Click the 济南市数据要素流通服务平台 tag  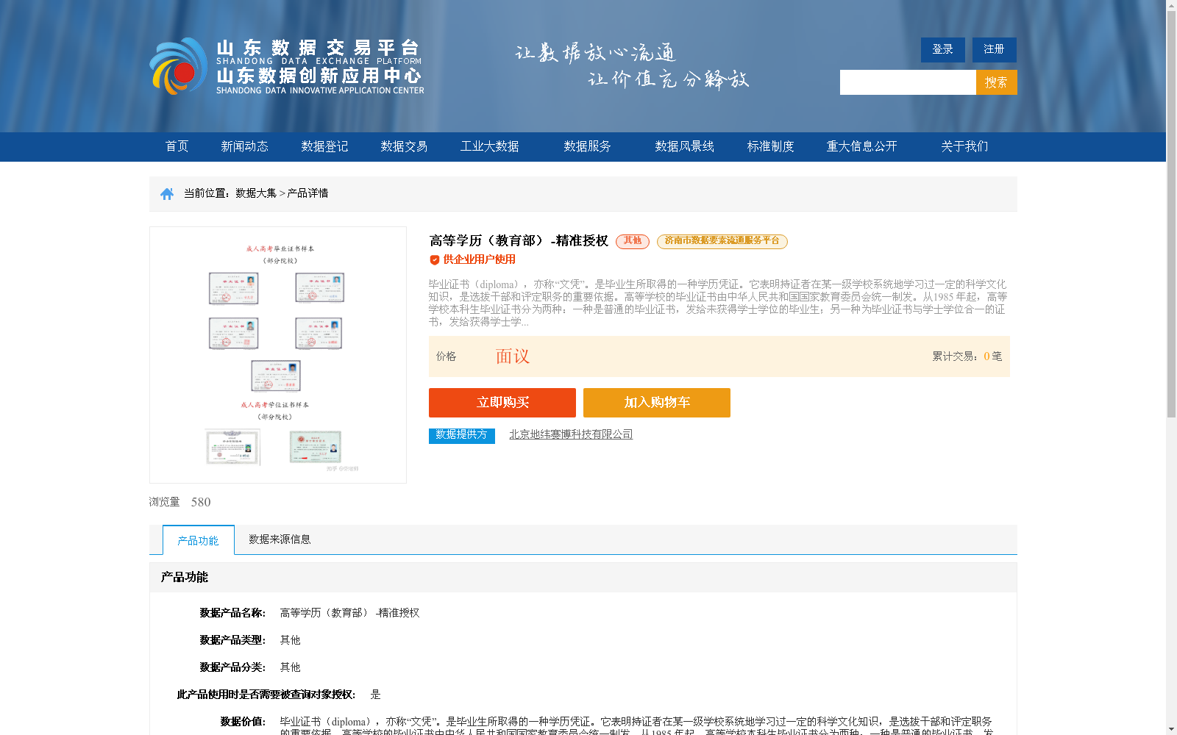722,241
